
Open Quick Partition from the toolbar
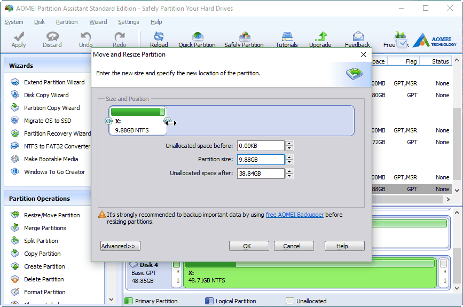click(x=197, y=40)
